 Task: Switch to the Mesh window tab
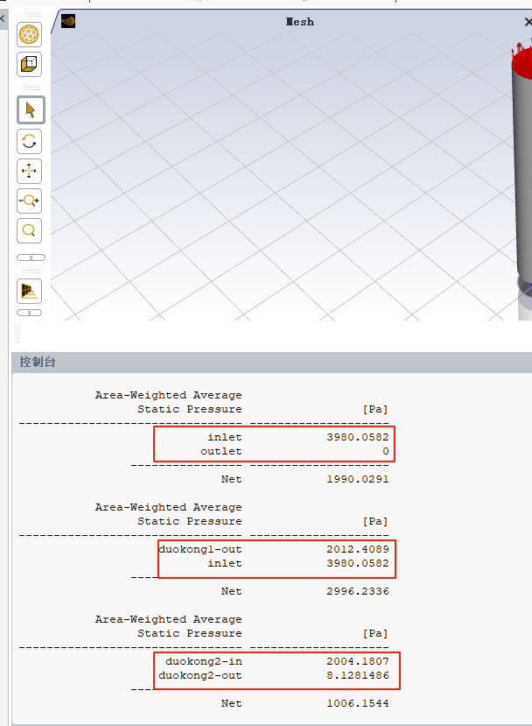point(299,21)
